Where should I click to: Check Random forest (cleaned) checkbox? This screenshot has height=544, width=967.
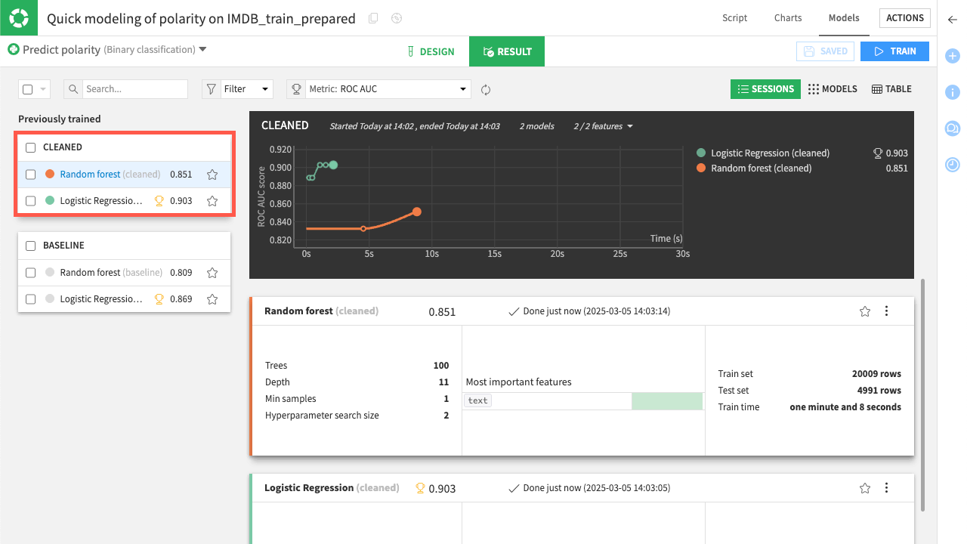tap(31, 175)
